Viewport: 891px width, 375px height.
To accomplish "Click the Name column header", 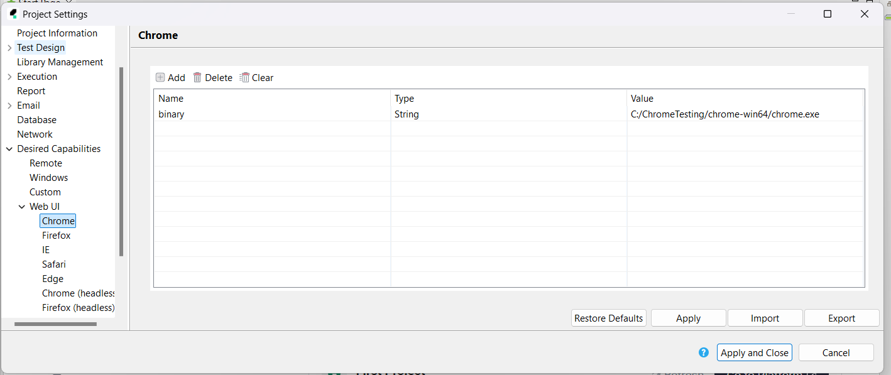I will pos(272,99).
